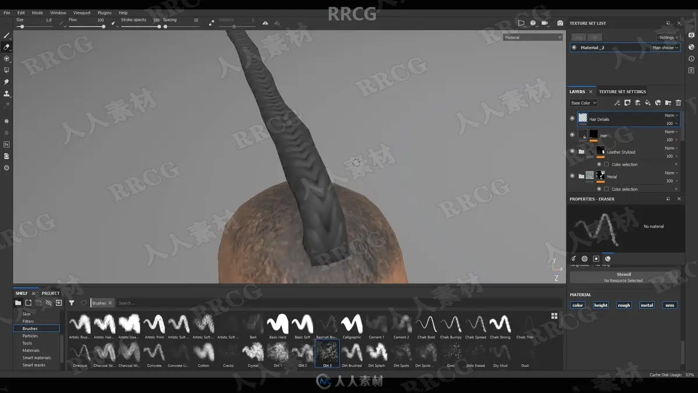The height and width of the screenshot is (393, 698).
Task: Hide the Hair Details layer
Action: [x=572, y=118]
